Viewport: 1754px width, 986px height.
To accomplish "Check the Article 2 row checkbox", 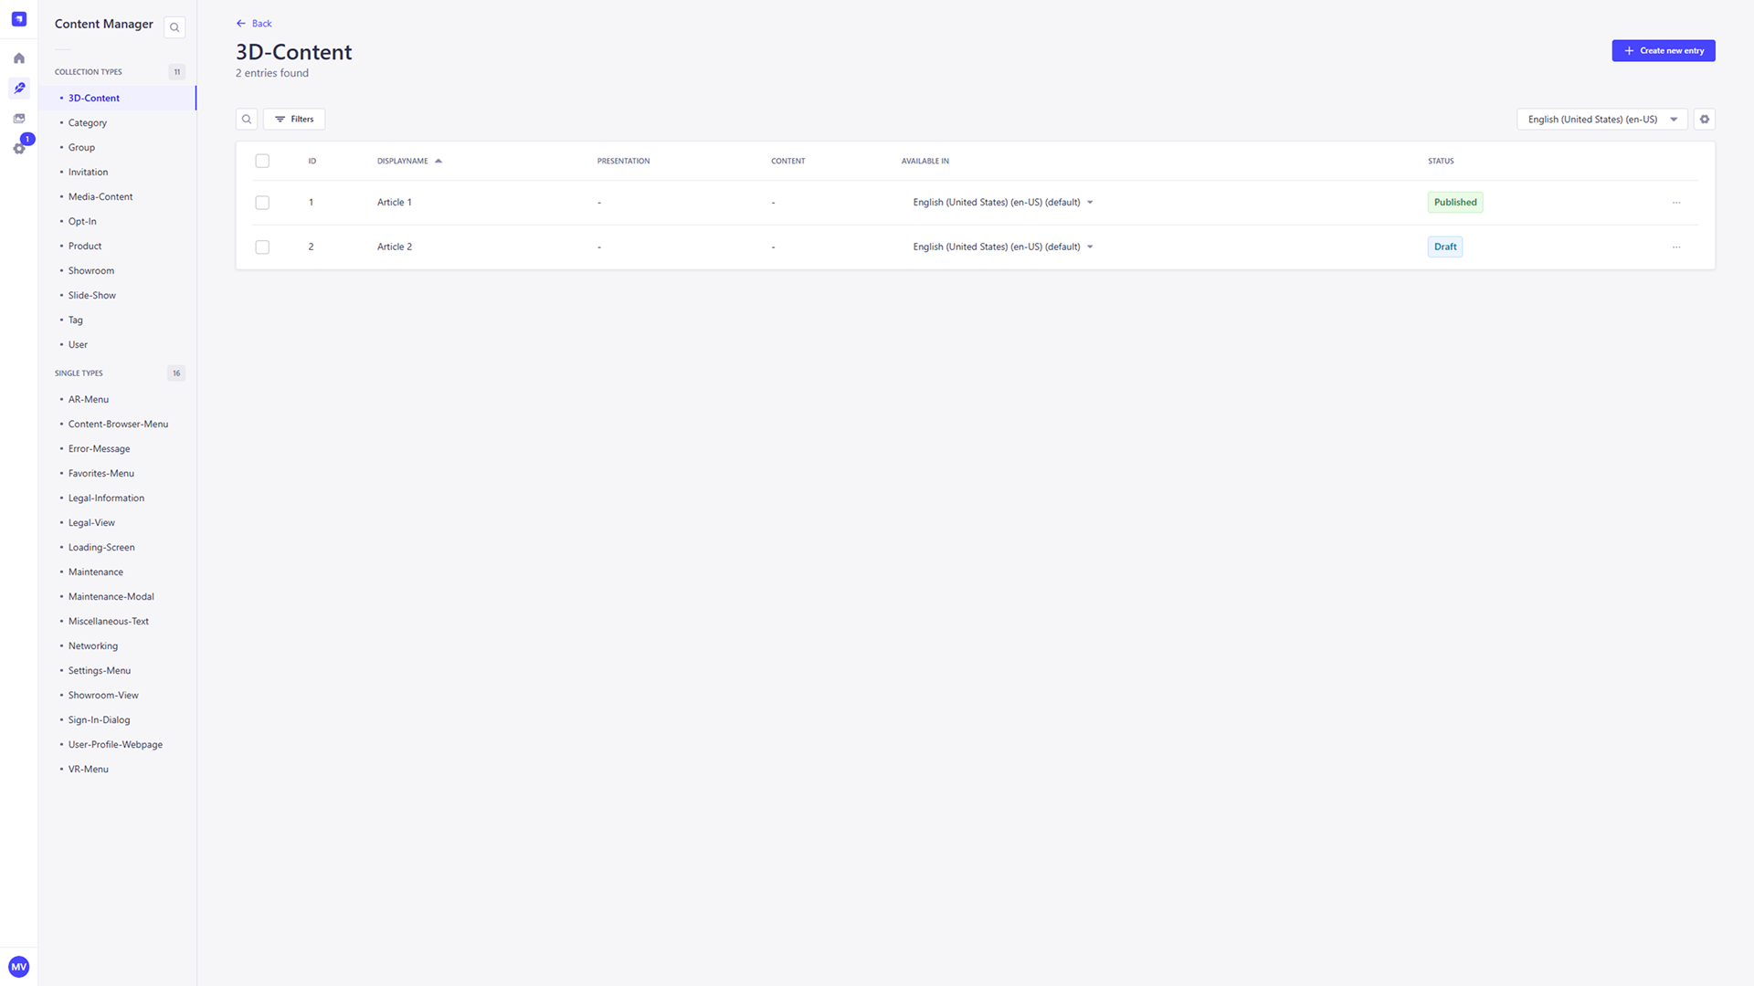I will pyautogui.click(x=262, y=247).
